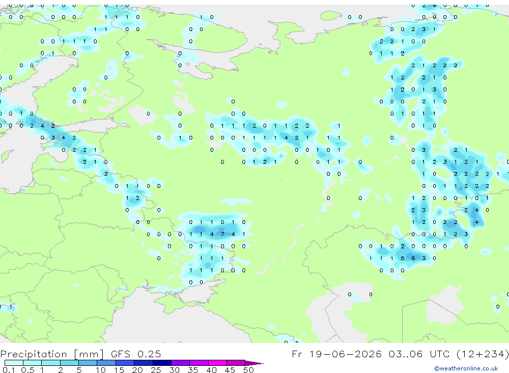Click the 1–2 mm legend color box
The height and width of the screenshot is (373, 509).
point(51,363)
